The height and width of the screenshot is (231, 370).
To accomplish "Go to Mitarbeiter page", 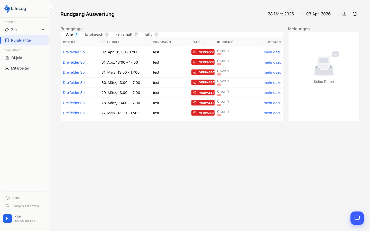I will tap(20, 68).
